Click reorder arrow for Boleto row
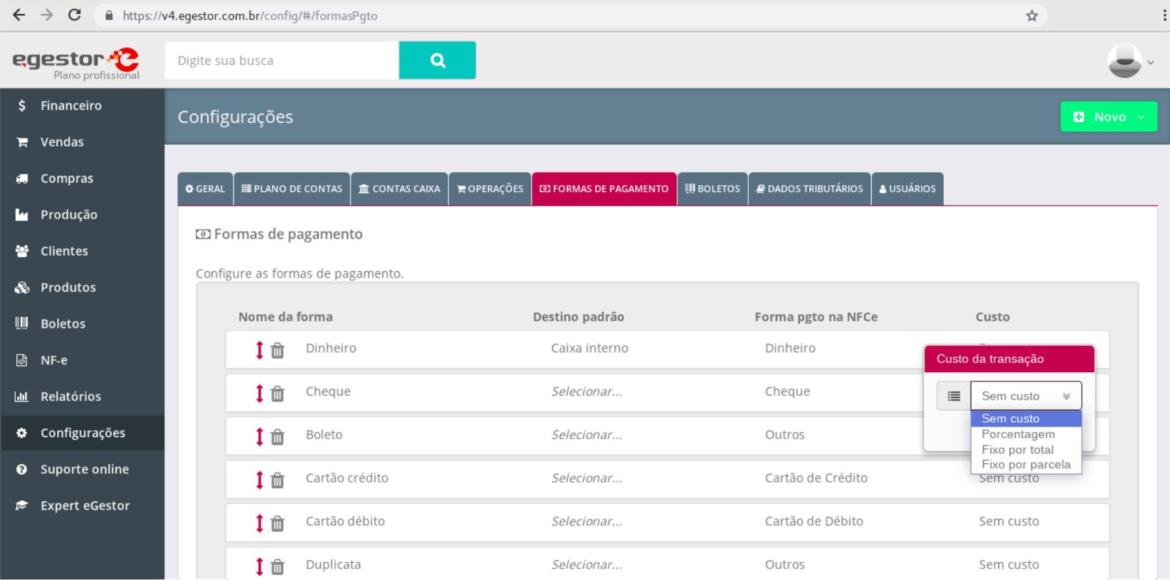1170x580 pixels. tap(259, 436)
